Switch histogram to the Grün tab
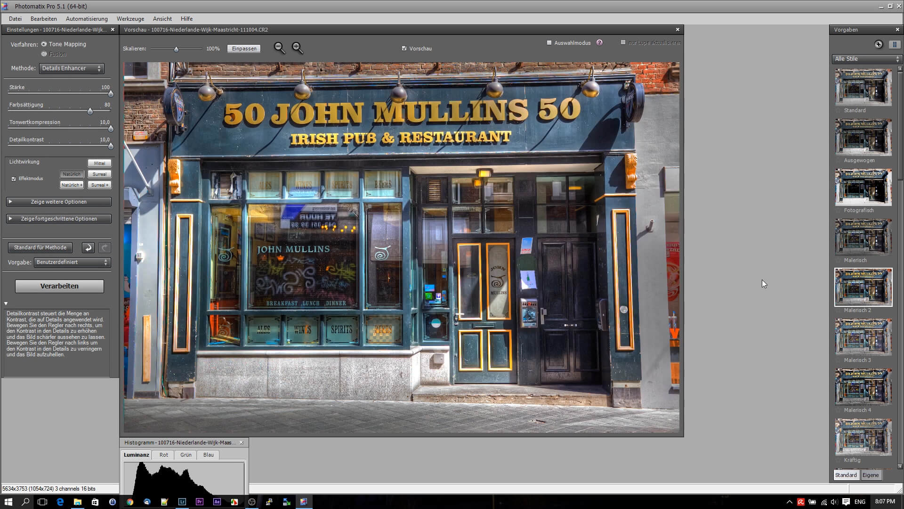The width and height of the screenshot is (904, 509). pyautogui.click(x=186, y=455)
